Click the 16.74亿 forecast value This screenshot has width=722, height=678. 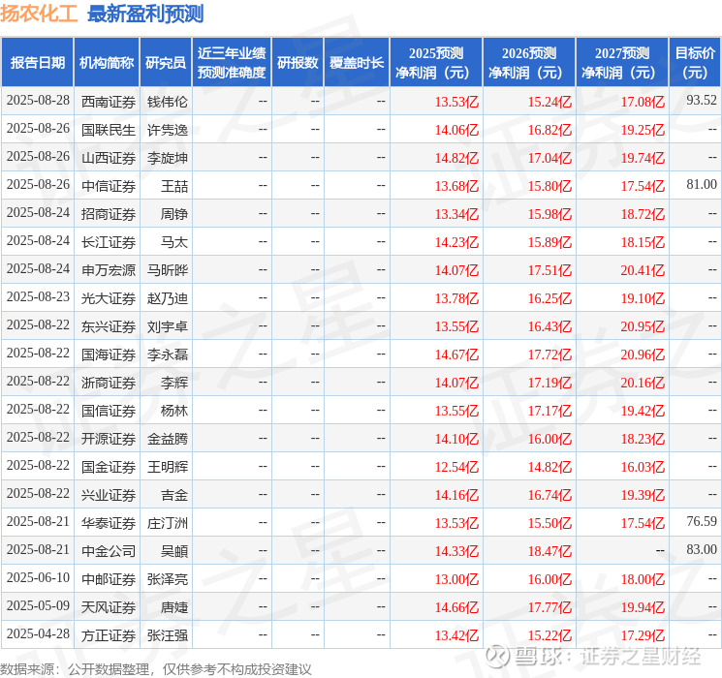pos(549,495)
